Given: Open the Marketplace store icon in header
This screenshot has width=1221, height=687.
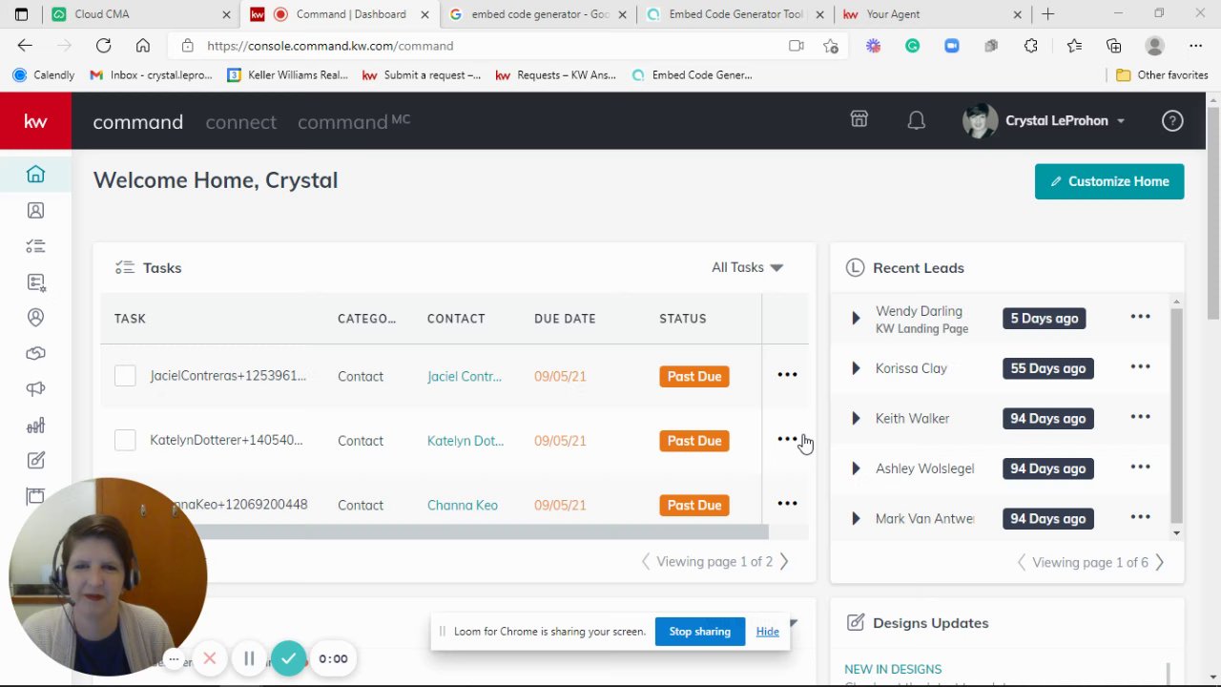Looking at the screenshot, I should 859,119.
